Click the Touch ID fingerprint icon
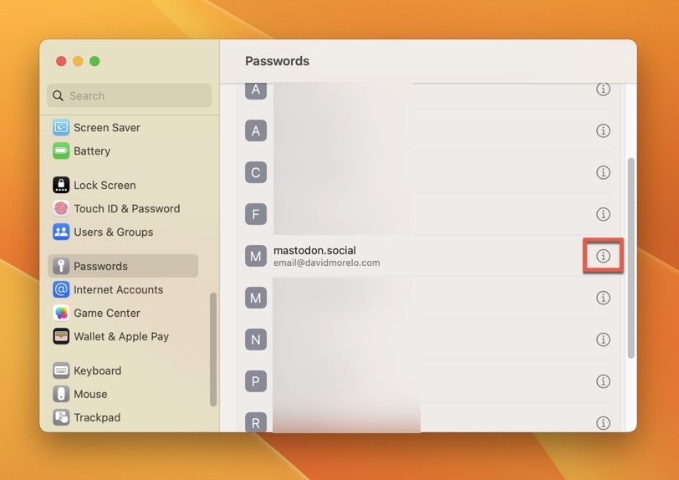The height and width of the screenshot is (480, 679). [x=61, y=208]
